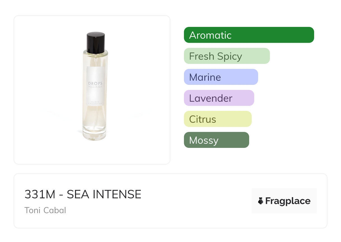Click the 331M code in title
This screenshot has height=242, width=341.
point(40,194)
